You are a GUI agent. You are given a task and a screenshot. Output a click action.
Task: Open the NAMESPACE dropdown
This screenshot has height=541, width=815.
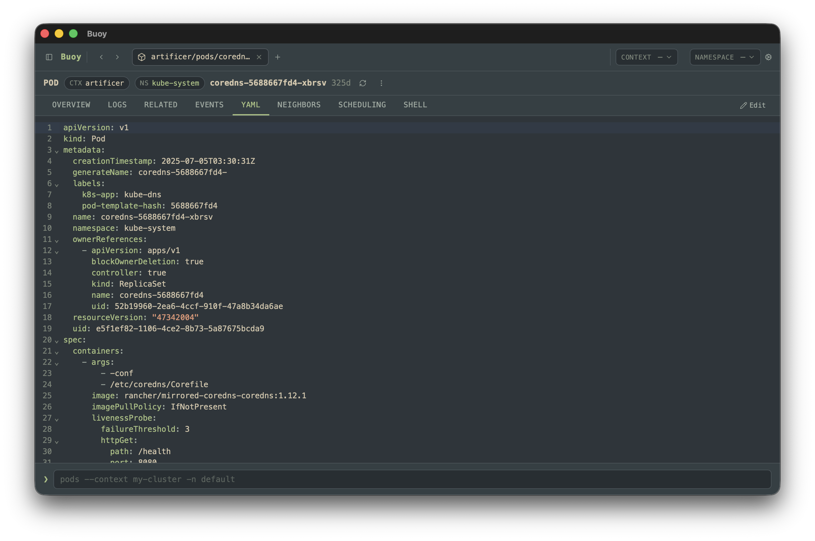tap(725, 57)
